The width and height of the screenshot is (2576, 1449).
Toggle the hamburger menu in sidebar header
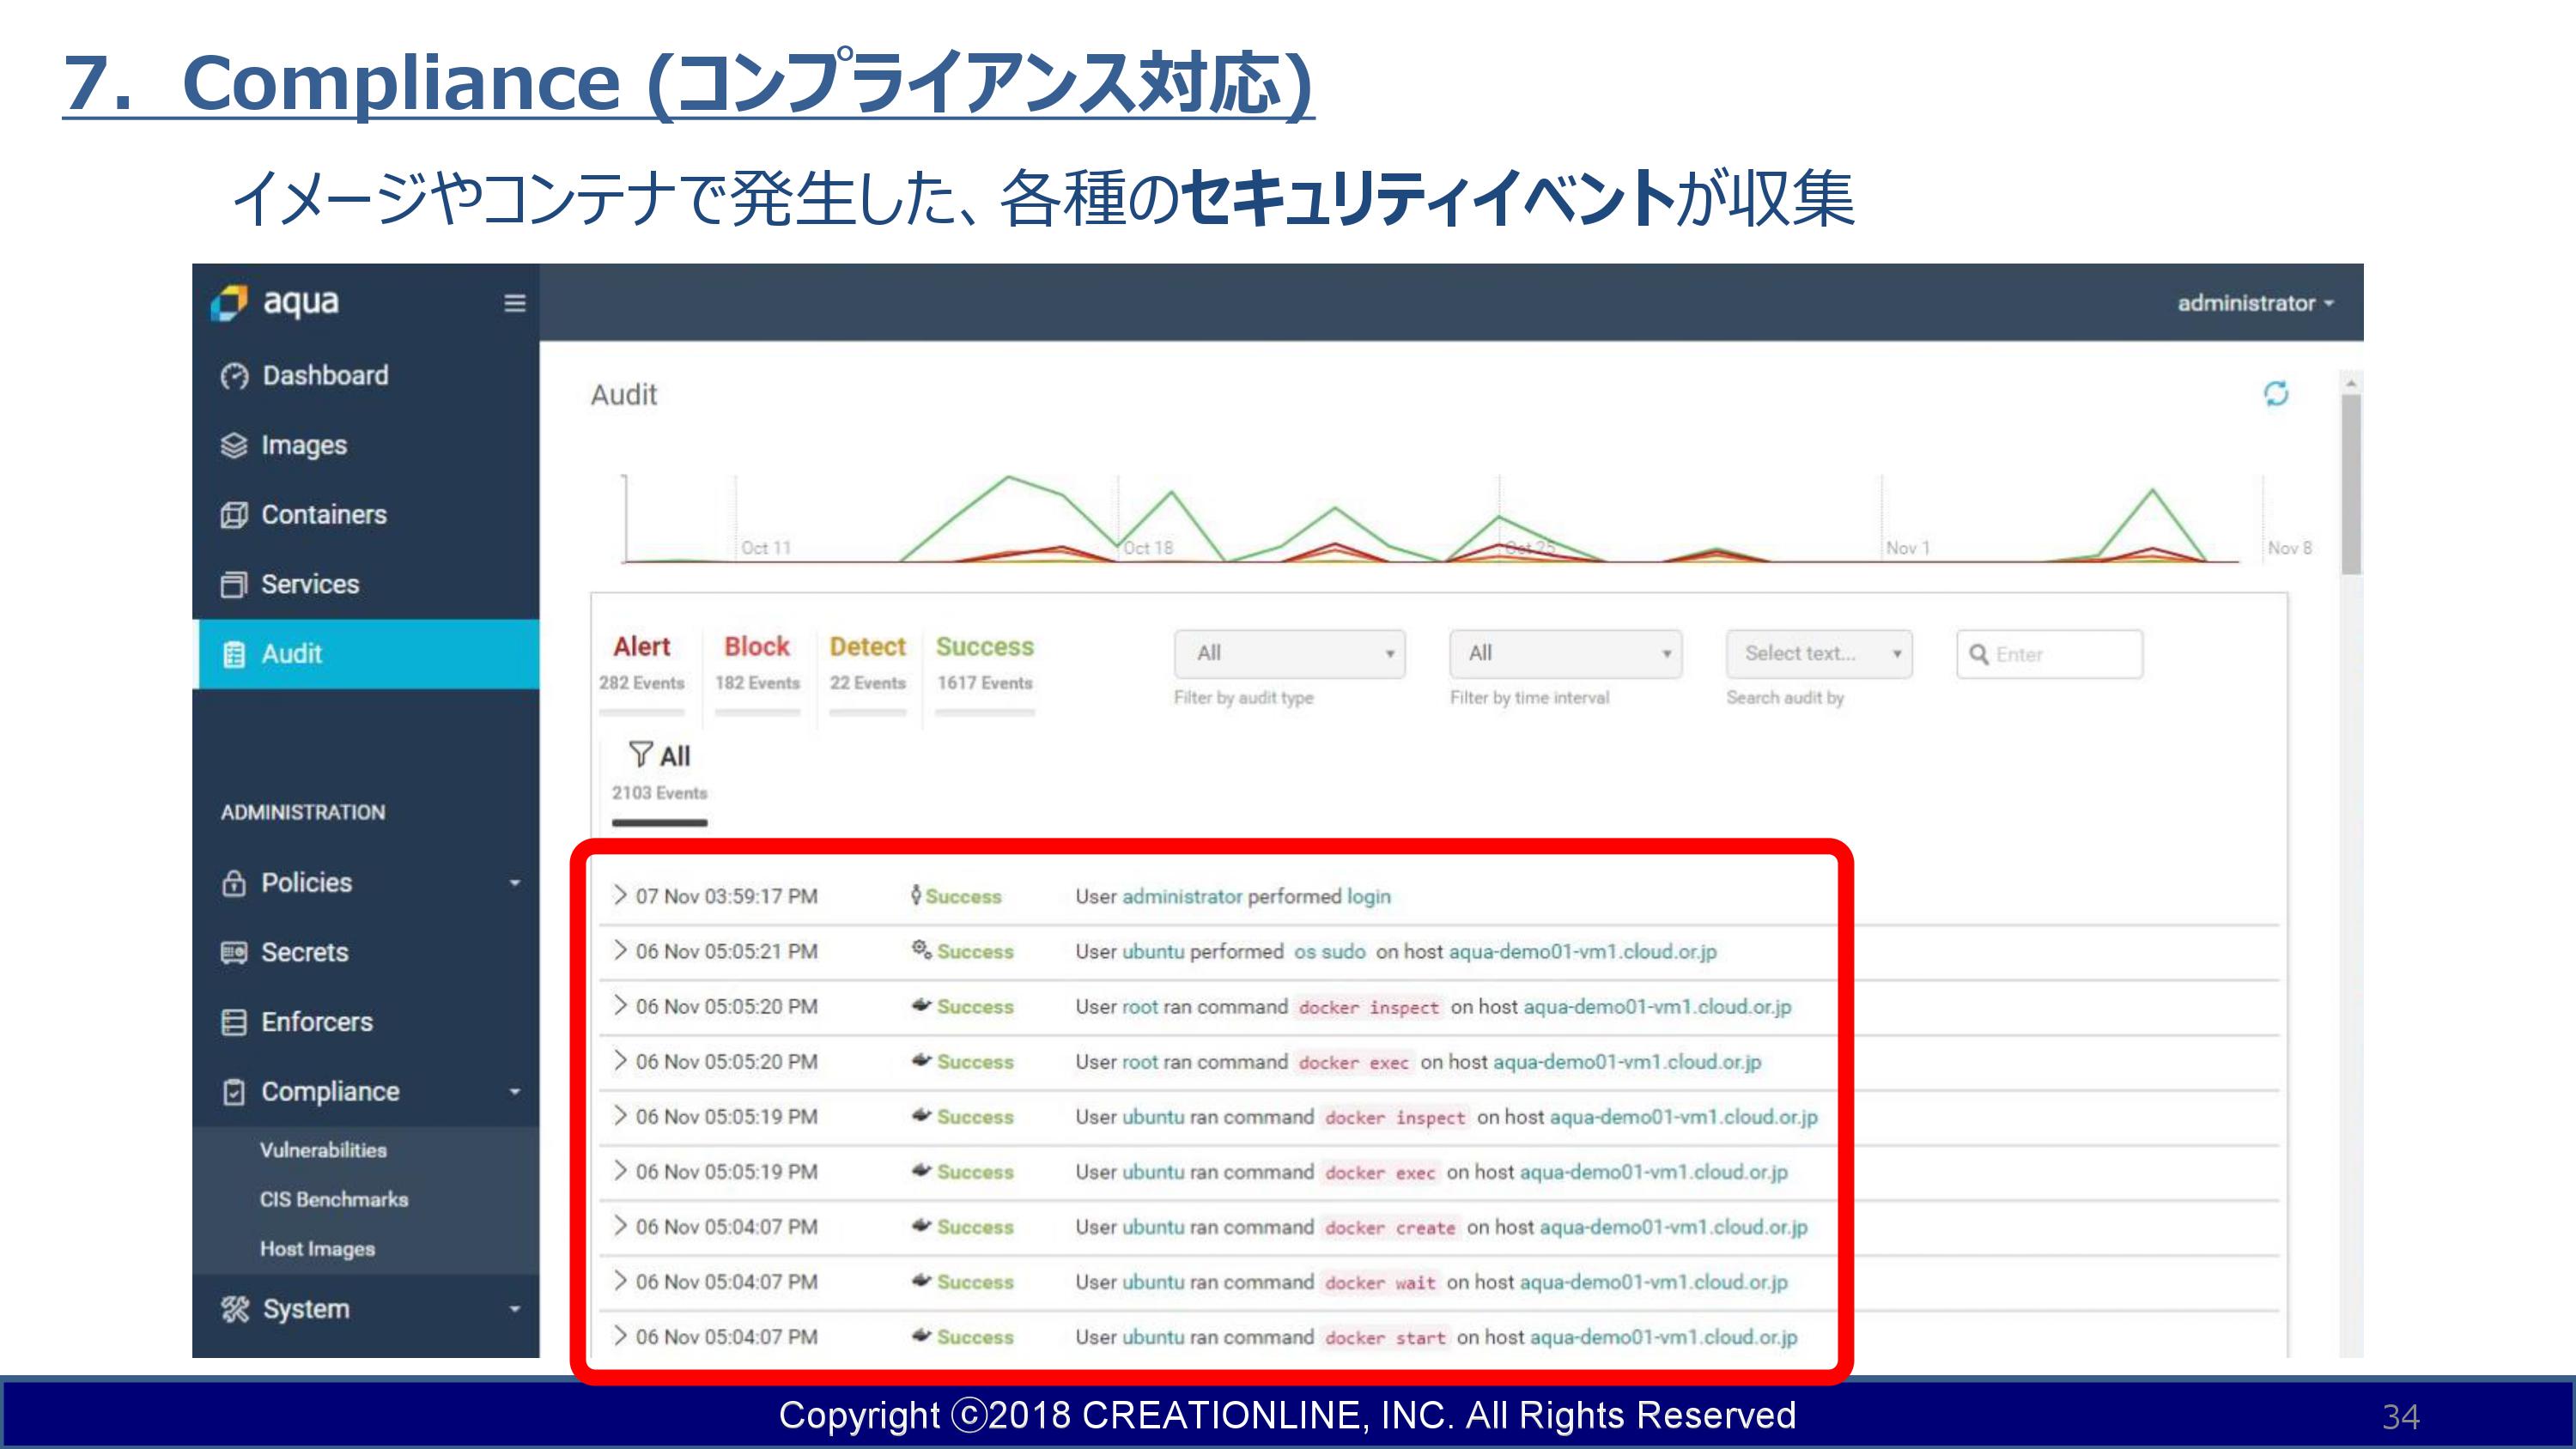[515, 303]
